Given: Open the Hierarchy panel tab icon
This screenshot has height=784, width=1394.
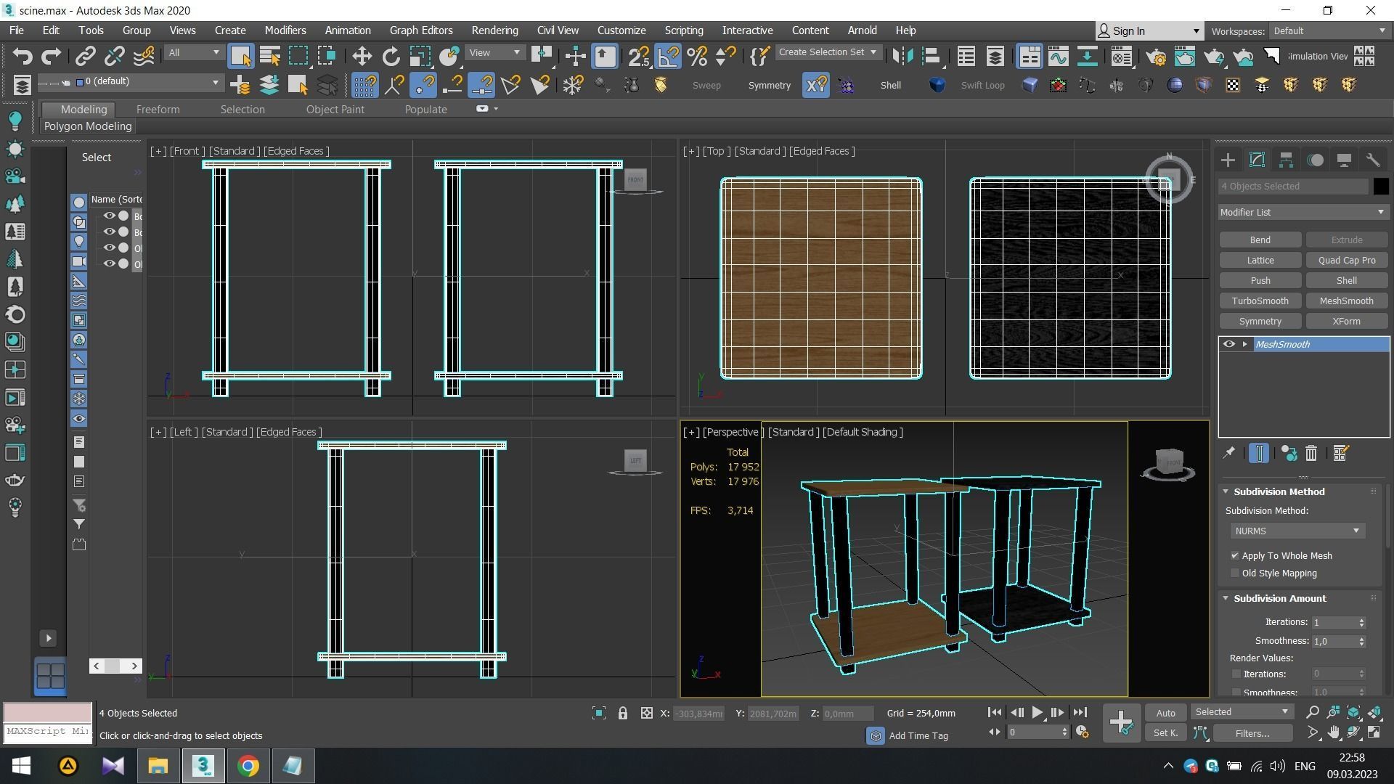Looking at the screenshot, I should click(x=1286, y=160).
